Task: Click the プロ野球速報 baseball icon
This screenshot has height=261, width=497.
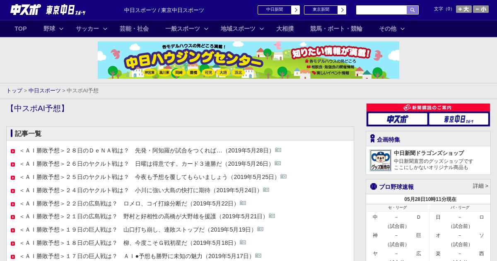Action: pos(374,186)
